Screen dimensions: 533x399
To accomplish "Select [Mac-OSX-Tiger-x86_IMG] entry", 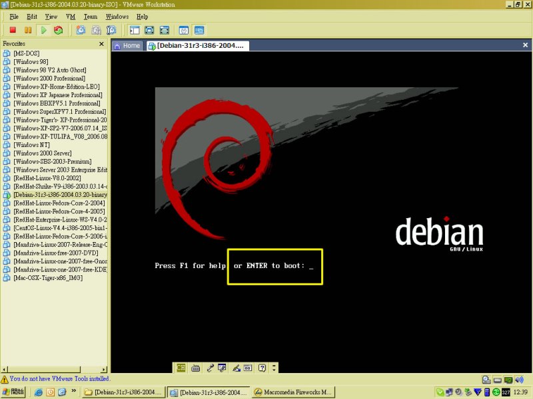I will coord(48,278).
